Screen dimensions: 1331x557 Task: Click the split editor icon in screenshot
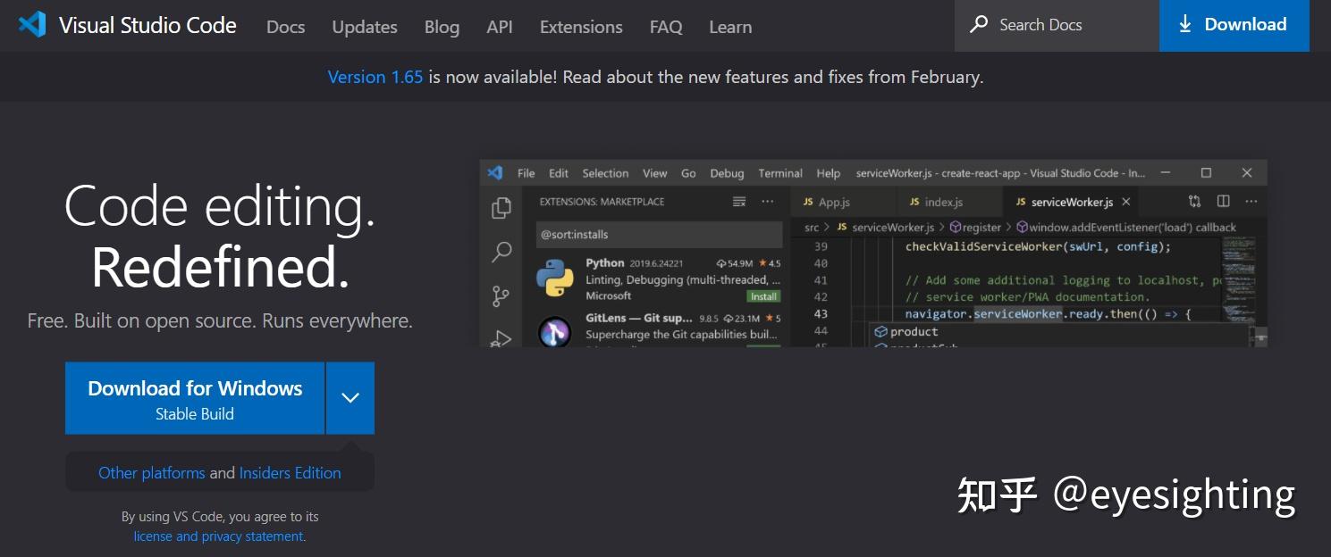(1224, 202)
